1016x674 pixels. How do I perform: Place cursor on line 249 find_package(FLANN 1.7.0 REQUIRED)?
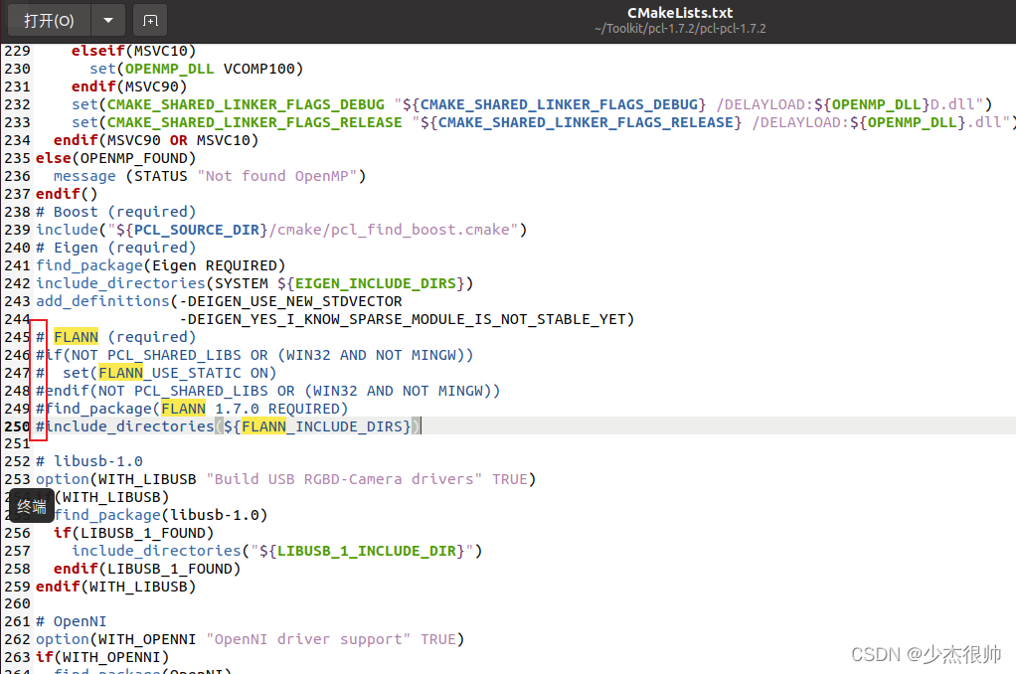tap(192, 409)
